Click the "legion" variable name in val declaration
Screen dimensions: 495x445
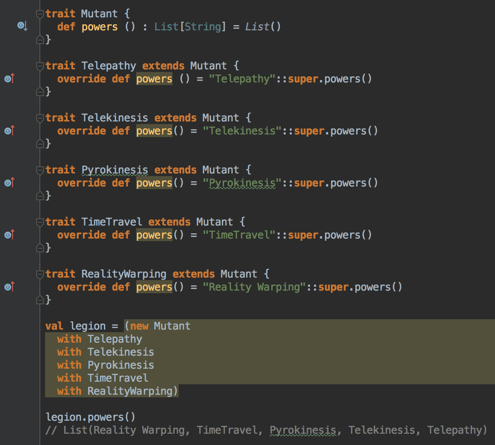(x=88, y=326)
